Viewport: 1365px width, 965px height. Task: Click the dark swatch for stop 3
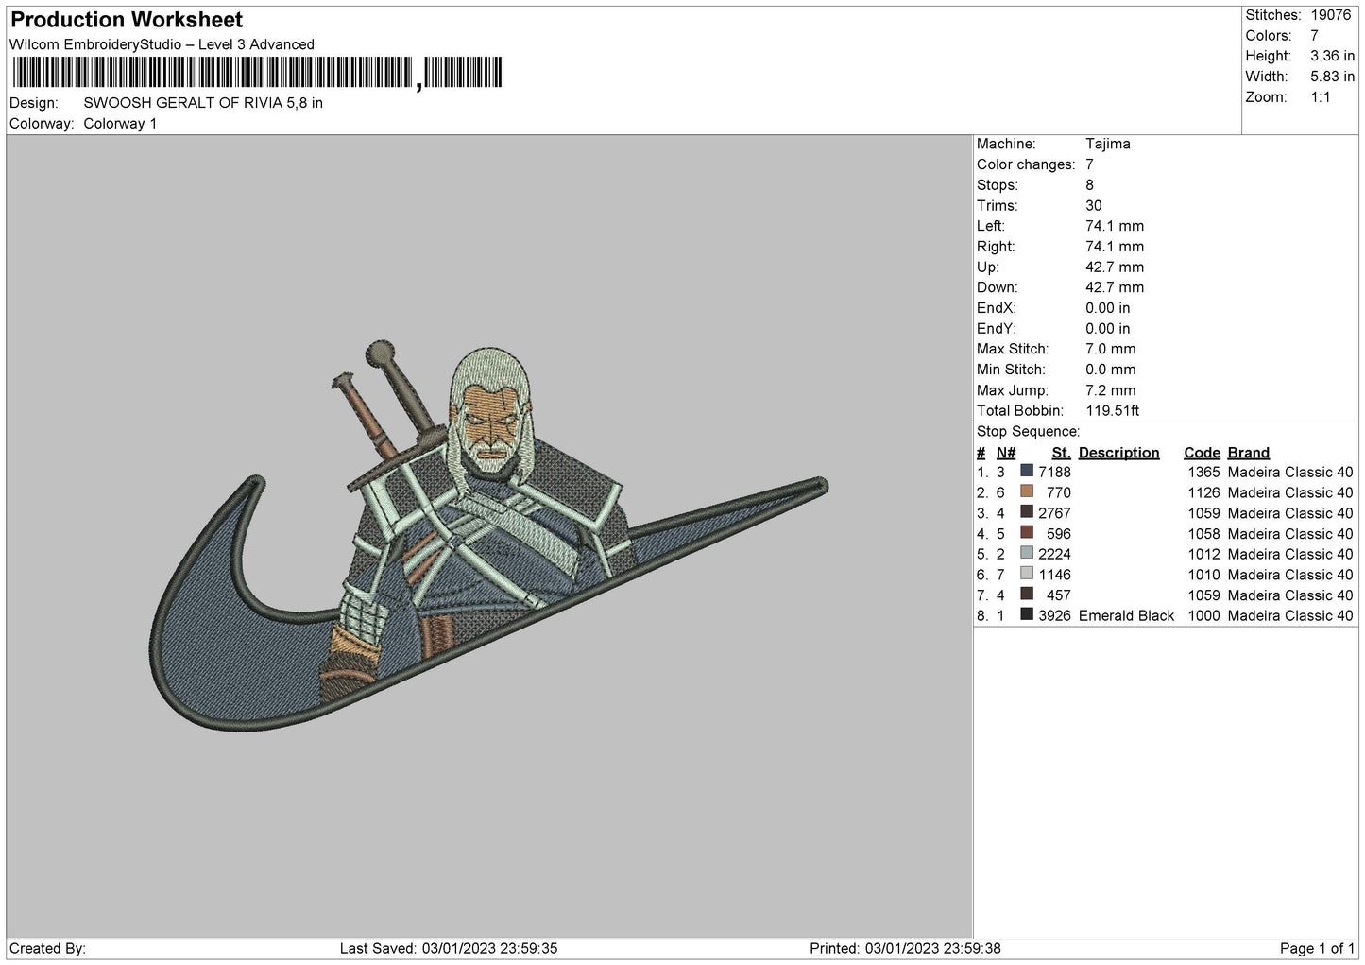point(1027,512)
